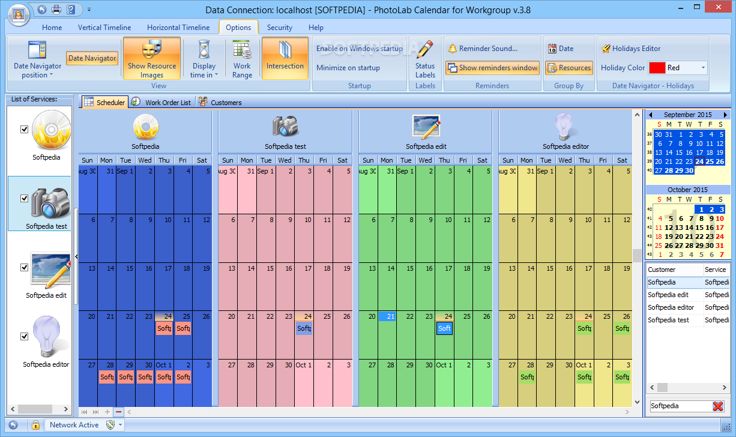Click the padlock icon in status bar
Image resolution: width=736 pixels, height=437 pixels.
pyautogui.click(x=35, y=425)
